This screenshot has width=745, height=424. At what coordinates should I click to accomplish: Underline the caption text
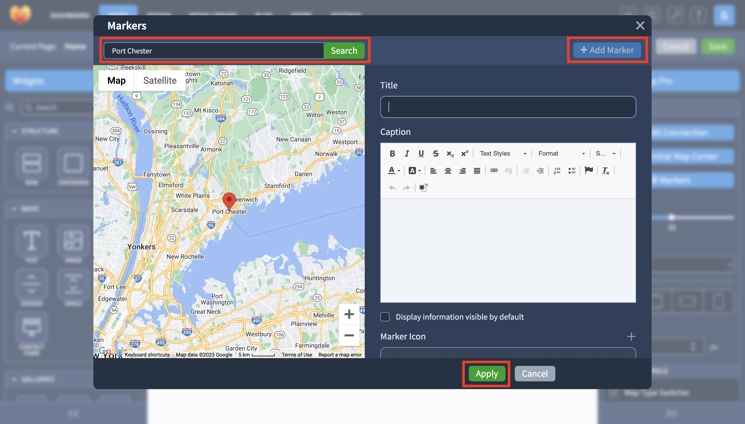tap(421, 153)
